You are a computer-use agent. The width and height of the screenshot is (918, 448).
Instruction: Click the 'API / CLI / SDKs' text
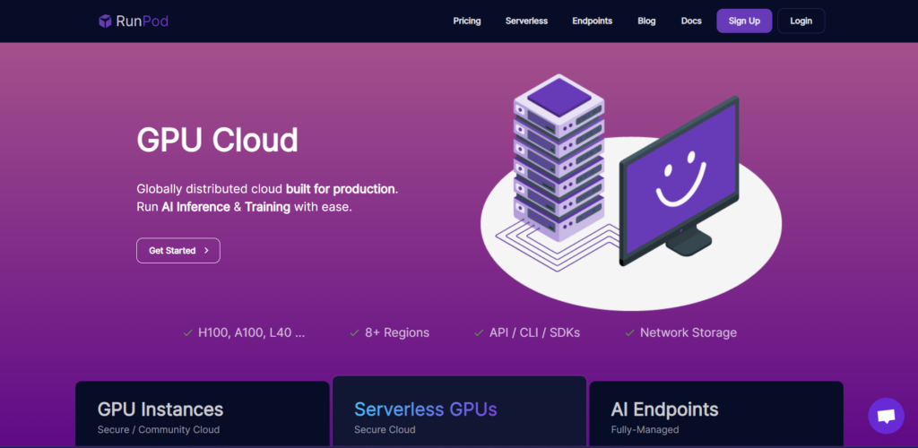534,332
